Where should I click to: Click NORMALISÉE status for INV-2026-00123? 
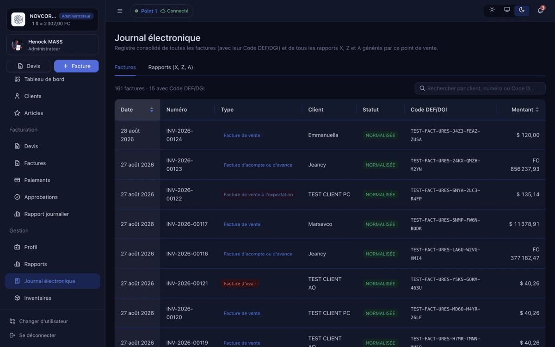[x=380, y=165]
